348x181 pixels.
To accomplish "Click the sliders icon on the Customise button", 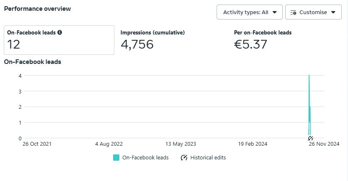I will point(293,12).
